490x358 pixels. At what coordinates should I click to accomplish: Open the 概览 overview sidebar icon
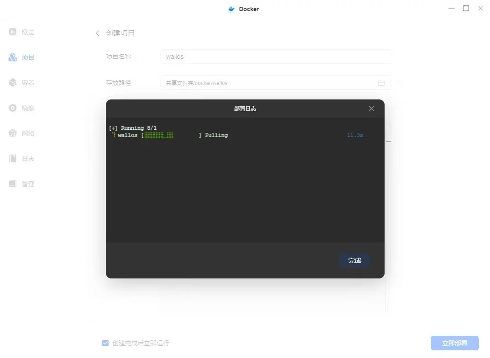click(x=13, y=32)
